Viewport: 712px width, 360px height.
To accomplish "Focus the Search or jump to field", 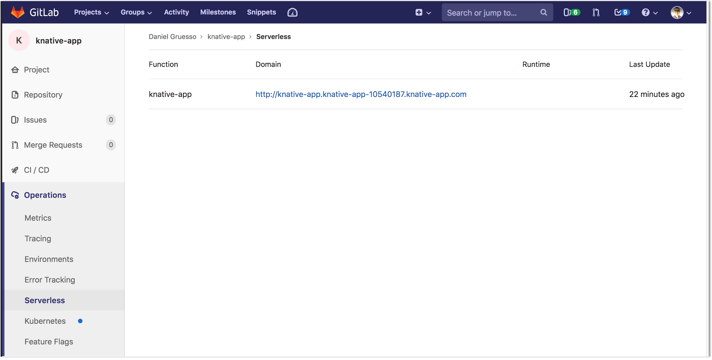I will pos(497,12).
